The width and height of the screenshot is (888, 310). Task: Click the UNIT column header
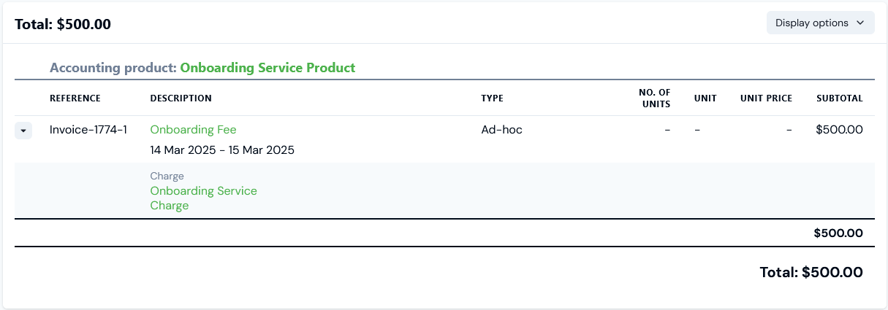coord(705,98)
